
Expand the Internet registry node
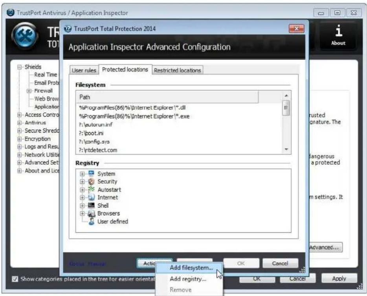pyautogui.click(x=82, y=198)
